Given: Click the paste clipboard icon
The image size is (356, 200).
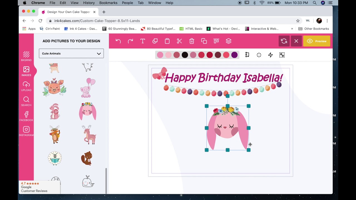Looking at the screenshot, I should [x=167, y=41].
